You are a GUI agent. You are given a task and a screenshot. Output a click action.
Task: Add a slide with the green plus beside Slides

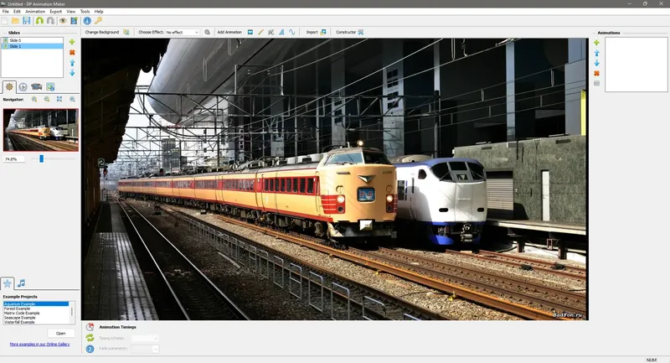72,42
